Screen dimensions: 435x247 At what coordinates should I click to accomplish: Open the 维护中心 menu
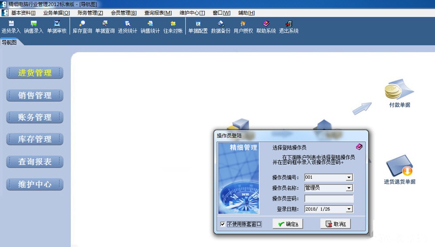[x=192, y=13]
